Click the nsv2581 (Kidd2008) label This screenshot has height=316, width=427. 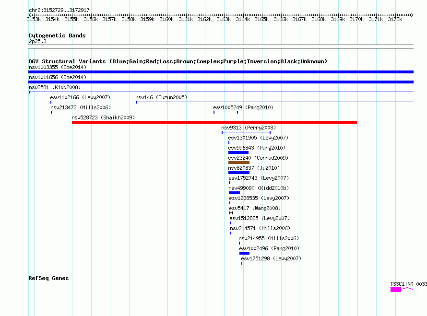[x=54, y=87]
